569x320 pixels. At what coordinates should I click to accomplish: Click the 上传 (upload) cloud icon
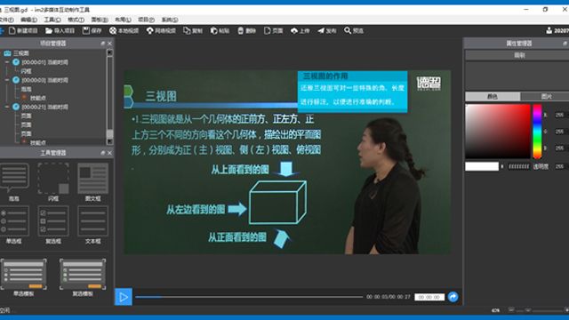point(294,31)
